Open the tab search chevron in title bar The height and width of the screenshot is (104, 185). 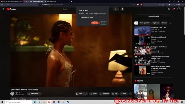pyautogui.click(x=169, y=1)
